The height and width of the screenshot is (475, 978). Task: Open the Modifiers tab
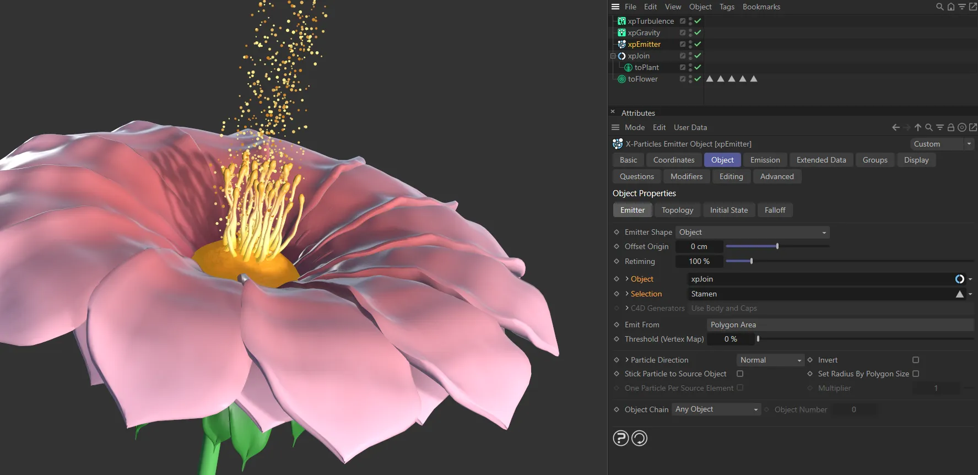pyautogui.click(x=687, y=176)
